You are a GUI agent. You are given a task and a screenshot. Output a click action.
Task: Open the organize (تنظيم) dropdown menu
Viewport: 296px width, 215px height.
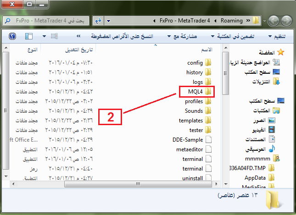pos(277,36)
